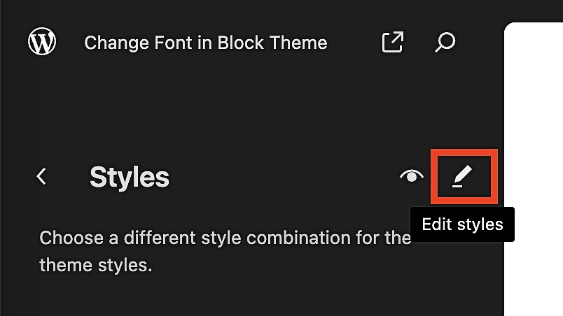Open the command palette search icon
Image resolution: width=563 pixels, height=316 pixels.
(x=445, y=42)
